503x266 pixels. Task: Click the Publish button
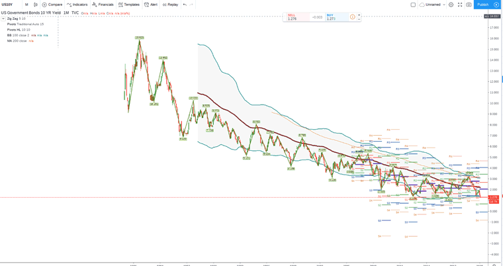tap(482, 5)
